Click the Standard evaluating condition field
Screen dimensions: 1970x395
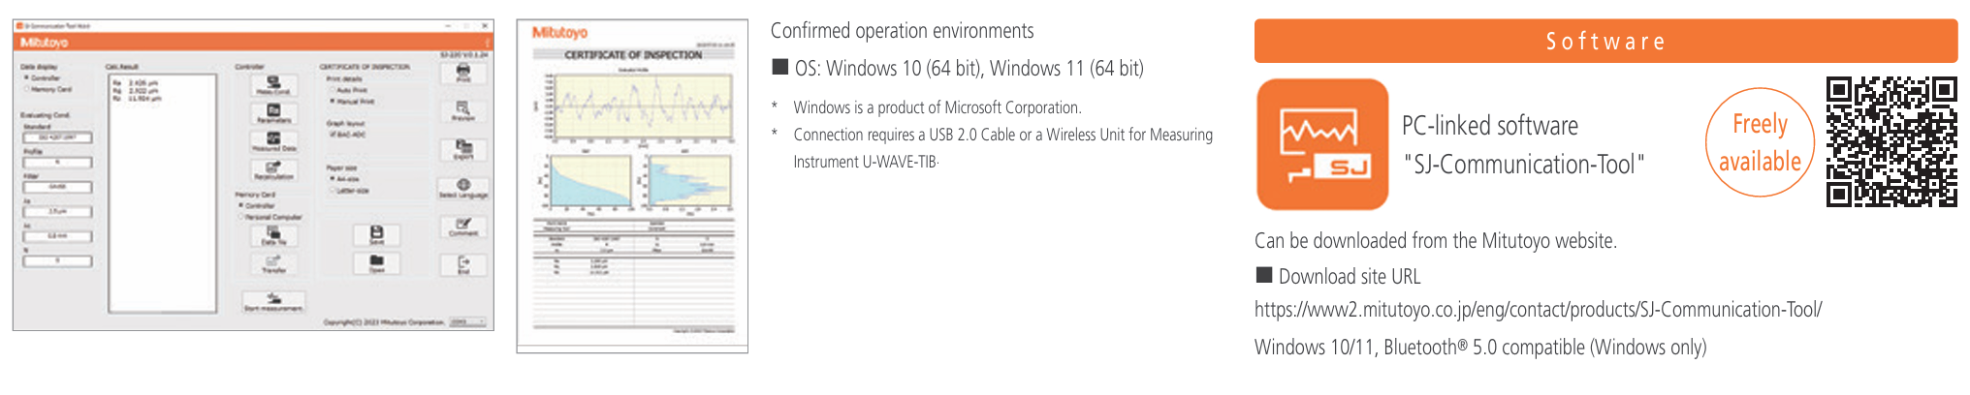57,137
